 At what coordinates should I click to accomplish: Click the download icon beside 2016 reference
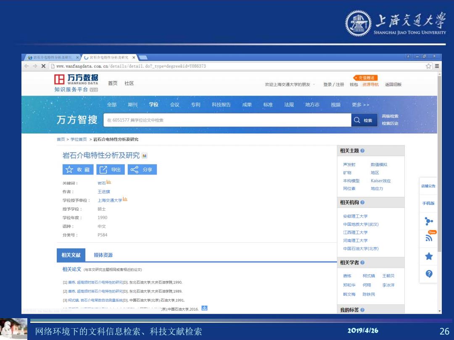click(204, 308)
